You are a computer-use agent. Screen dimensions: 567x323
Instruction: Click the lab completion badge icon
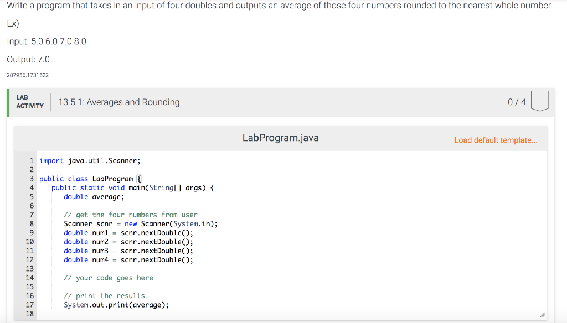point(539,101)
